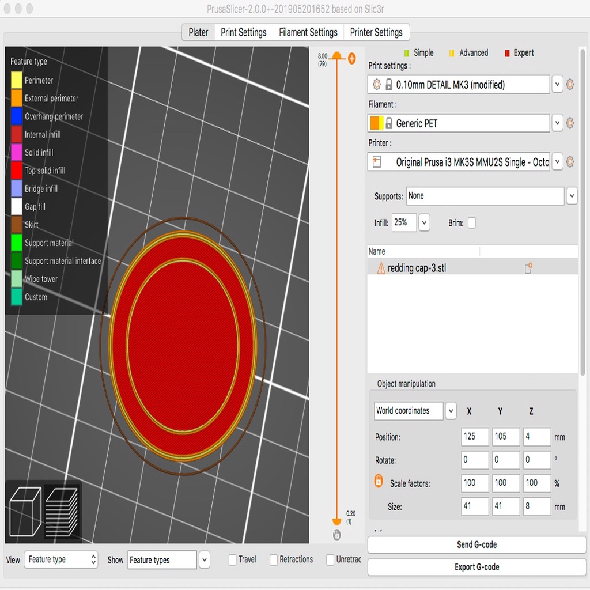Click the Send G-code button
Screen dimensions: 590x590
(x=476, y=544)
